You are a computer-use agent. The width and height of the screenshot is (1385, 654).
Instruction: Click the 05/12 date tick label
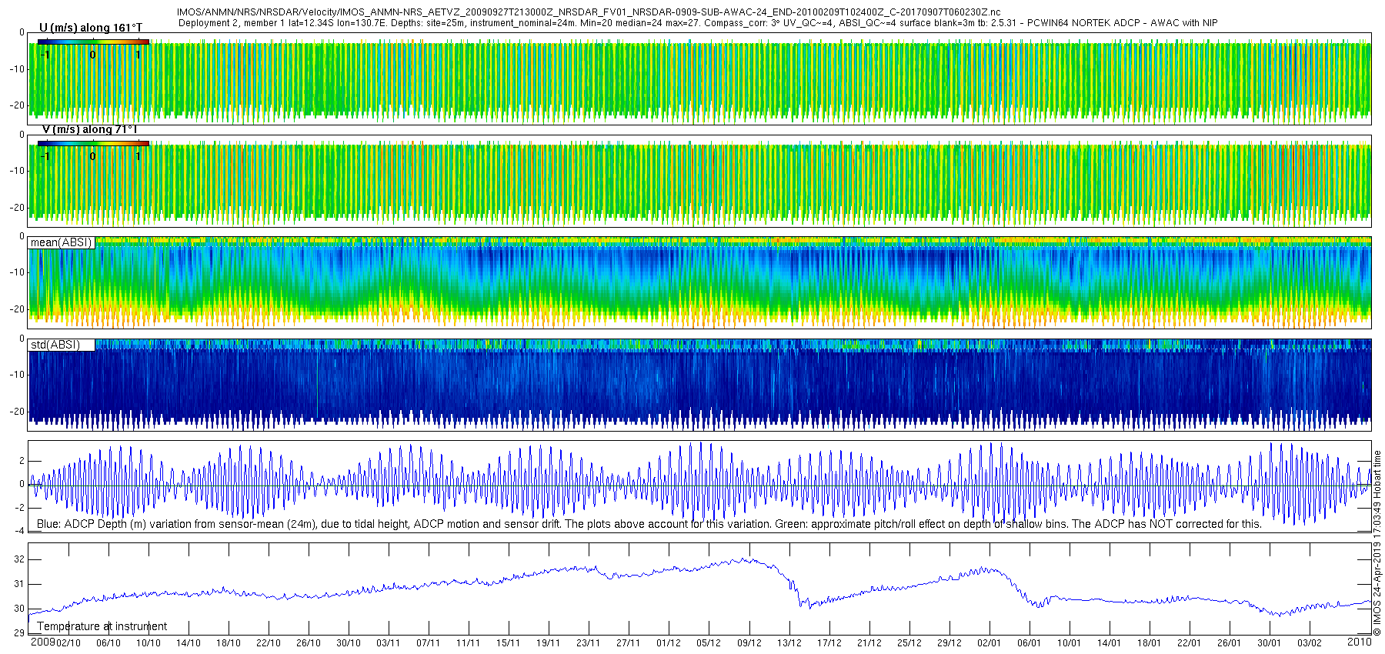pyautogui.click(x=709, y=643)
